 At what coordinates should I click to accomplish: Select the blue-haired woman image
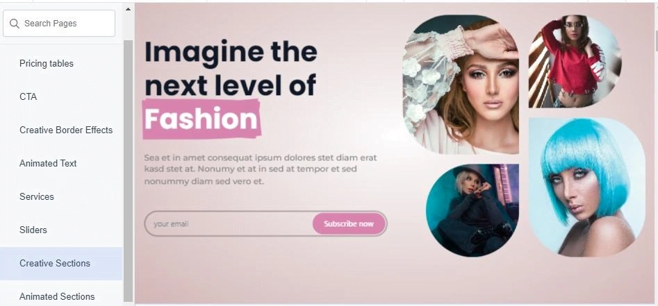pyautogui.click(x=586, y=187)
